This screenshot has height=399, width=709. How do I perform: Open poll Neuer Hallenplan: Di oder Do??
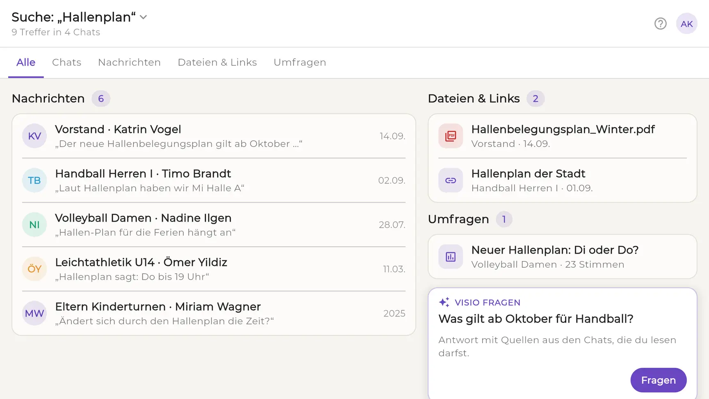click(x=563, y=257)
